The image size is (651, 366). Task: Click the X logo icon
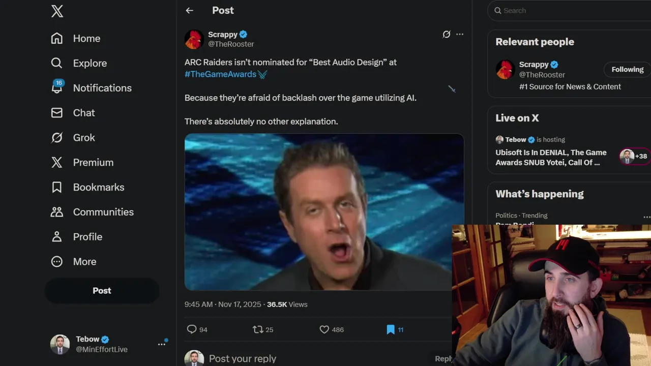click(x=57, y=11)
